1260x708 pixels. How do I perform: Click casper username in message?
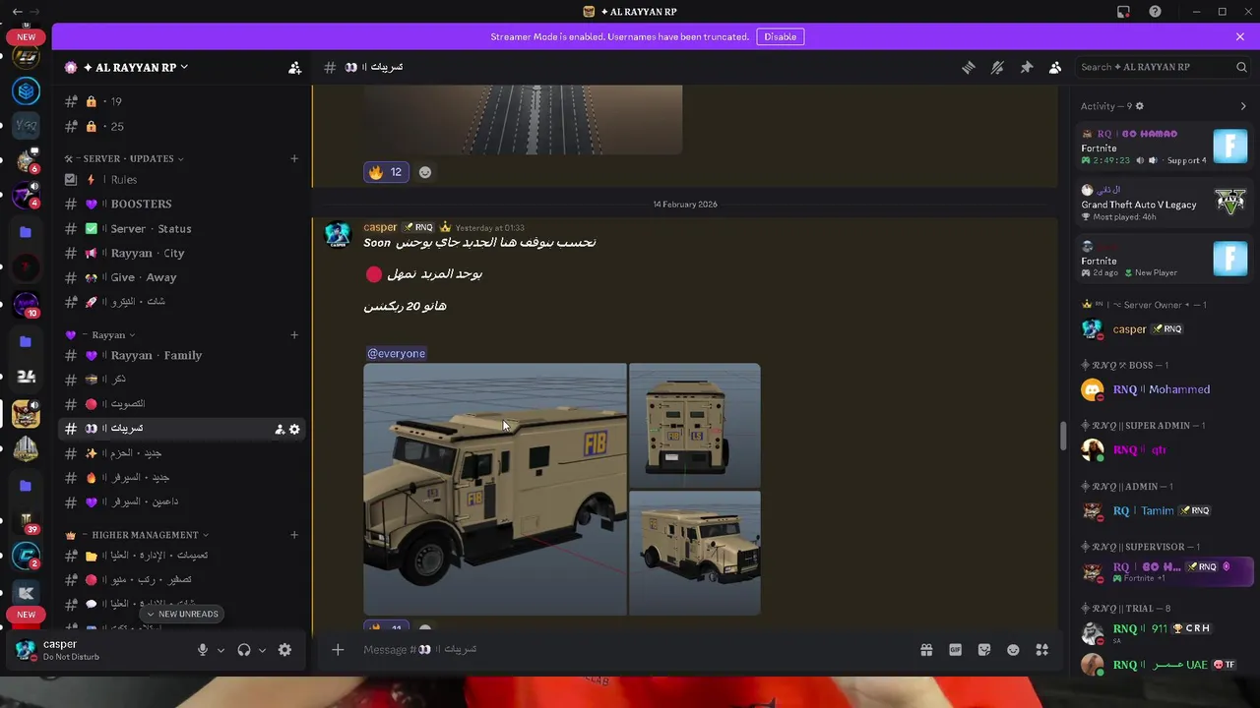(x=380, y=227)
